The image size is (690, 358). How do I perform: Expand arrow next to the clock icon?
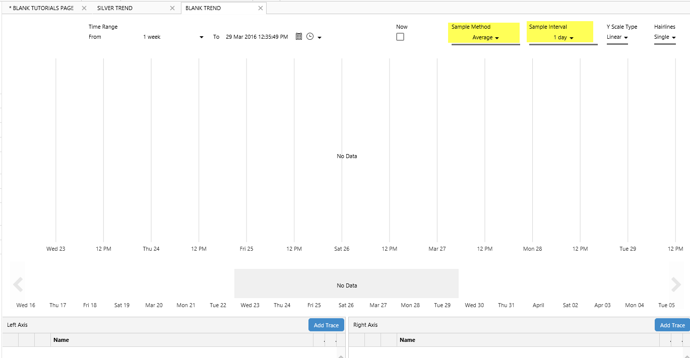[320, 38]
